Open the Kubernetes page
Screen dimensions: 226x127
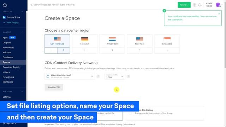[x=8, y=48]
